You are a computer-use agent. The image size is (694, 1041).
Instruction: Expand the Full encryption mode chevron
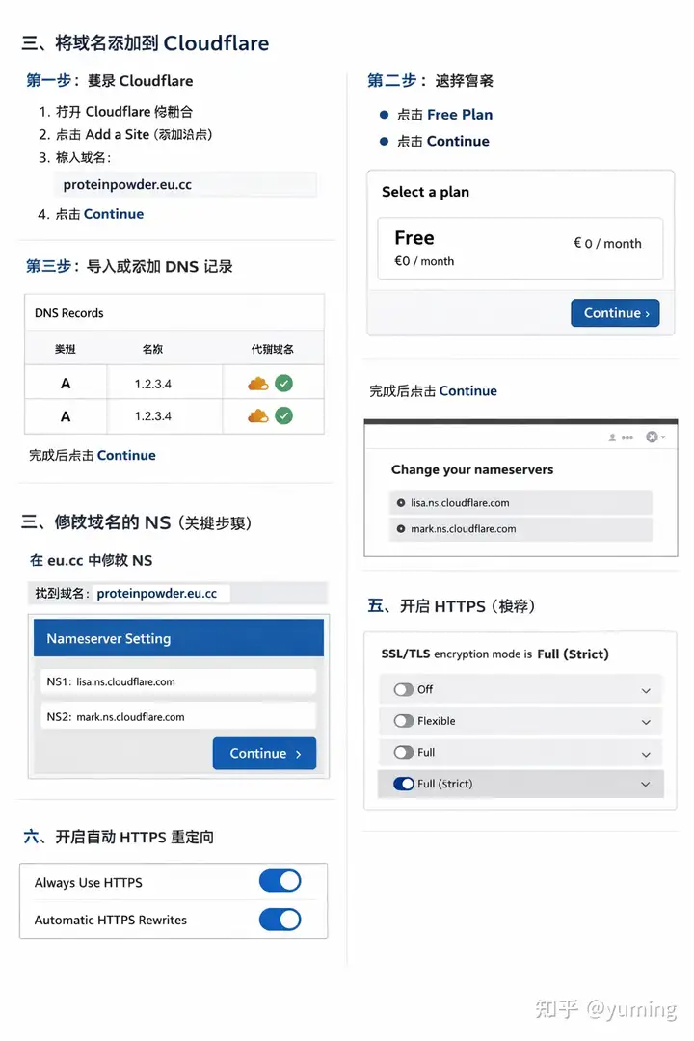coord(646,754)
